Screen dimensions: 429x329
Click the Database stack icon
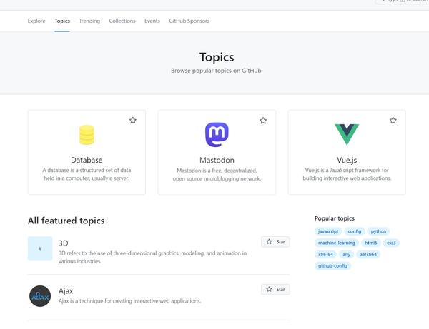pyautogui.click(x=87, y=134)
